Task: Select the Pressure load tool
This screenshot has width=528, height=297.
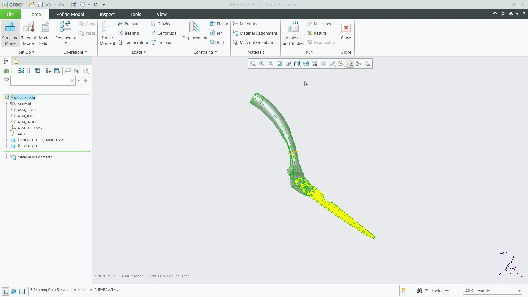Action: [129, 24]
